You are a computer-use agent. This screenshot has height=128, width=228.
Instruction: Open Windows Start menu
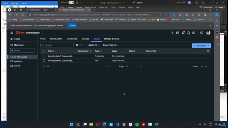tap(72, 124)
